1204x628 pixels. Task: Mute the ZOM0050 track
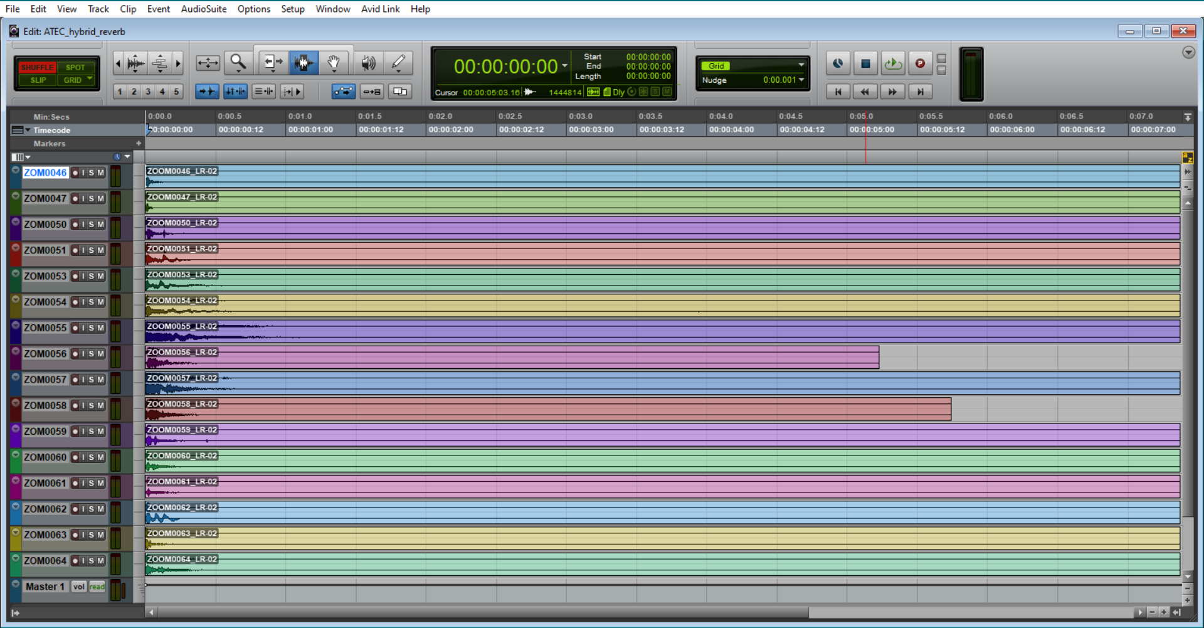[100, 225]
